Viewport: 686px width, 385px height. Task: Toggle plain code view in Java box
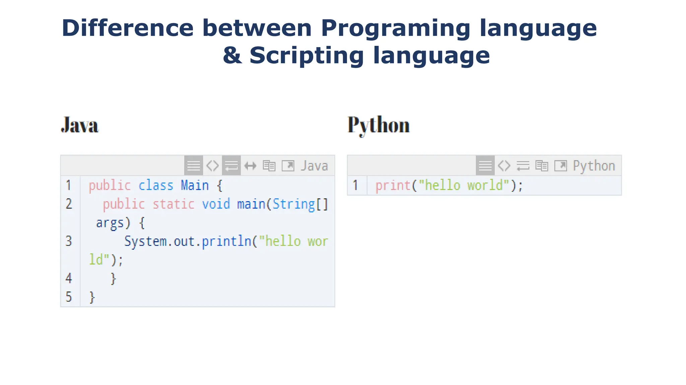pyautogui.click(x=212, y=165)
